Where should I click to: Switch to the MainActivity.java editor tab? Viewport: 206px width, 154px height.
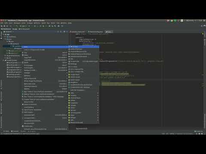pyautogui.click(x=96, y=32)
